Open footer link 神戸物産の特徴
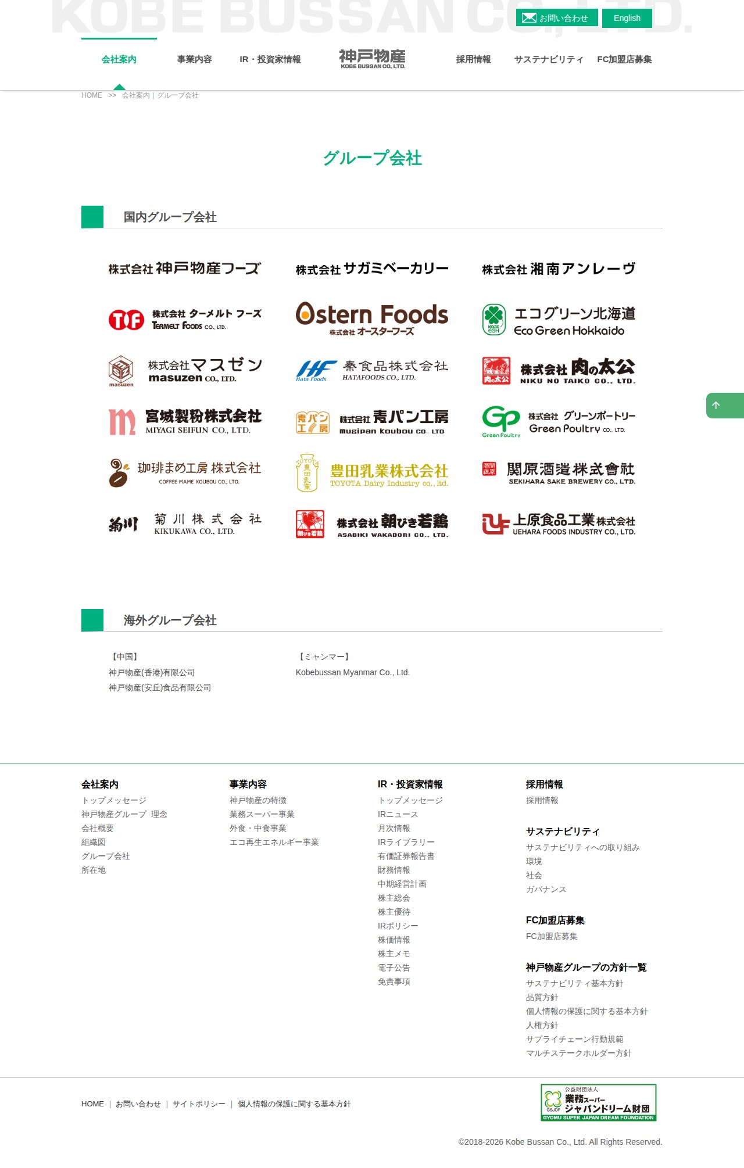The height and width of the screenshot is (1168, 744). pos(258,800)
